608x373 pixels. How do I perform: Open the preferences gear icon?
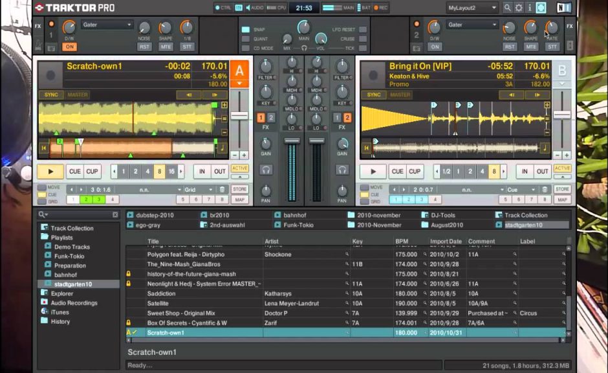[x=518, y=8]
